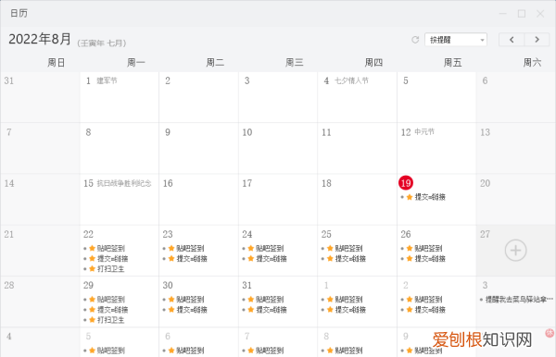Click the star beside 贴吧签到 on August 30
This screenshot has height=357, width=556.
click(x=171, y=300)
